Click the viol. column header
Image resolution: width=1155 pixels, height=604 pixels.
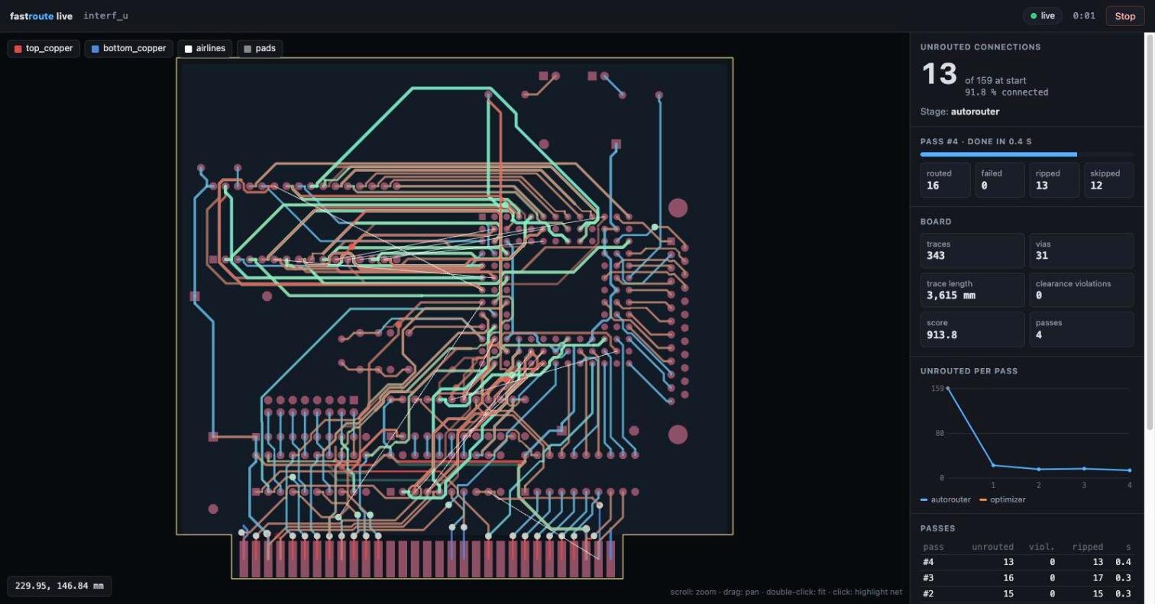coord(1043,547)
